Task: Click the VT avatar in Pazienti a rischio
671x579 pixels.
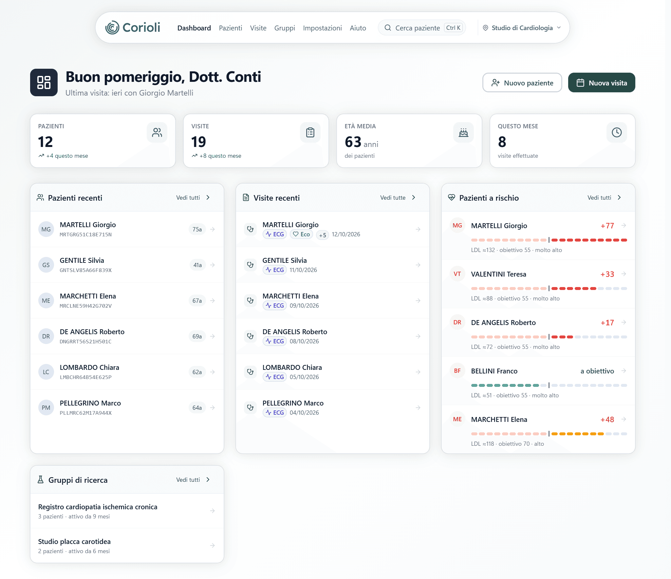Action: 457,274
